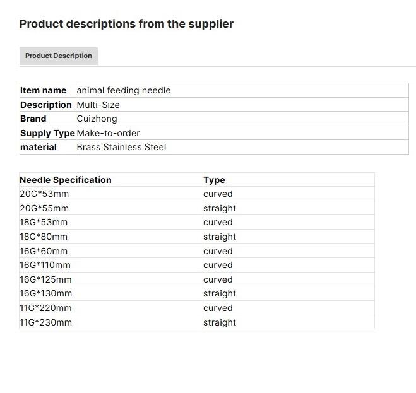Select the 16G*130mm specification cell
416x393 pixels.
tap(46, 293)
